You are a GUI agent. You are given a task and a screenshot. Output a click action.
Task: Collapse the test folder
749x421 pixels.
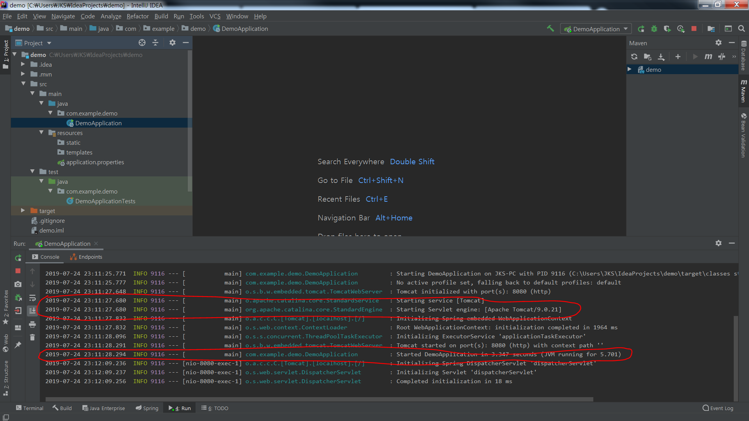click(x=32, y=171)
